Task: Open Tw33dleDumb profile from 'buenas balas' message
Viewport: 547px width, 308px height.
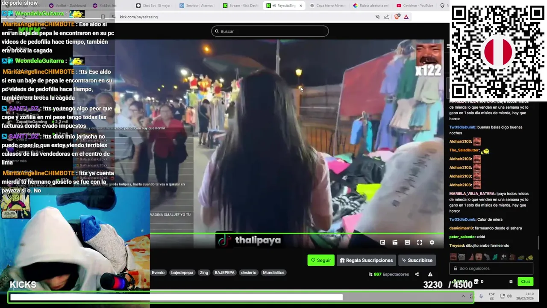Action: coord(461,127)
